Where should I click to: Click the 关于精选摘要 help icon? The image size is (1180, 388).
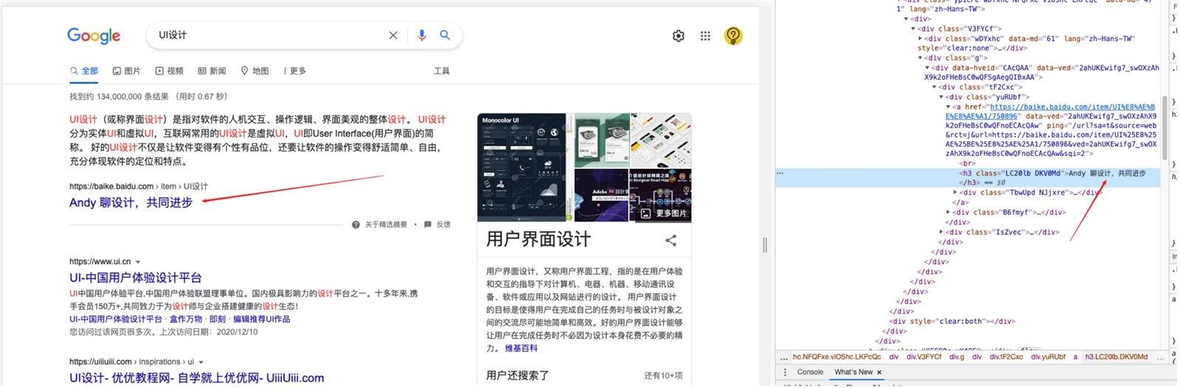point(355,225)
